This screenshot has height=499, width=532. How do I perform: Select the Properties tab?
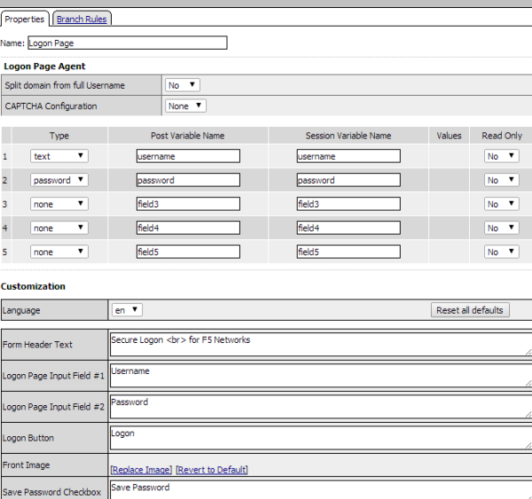tap(25, 19)
